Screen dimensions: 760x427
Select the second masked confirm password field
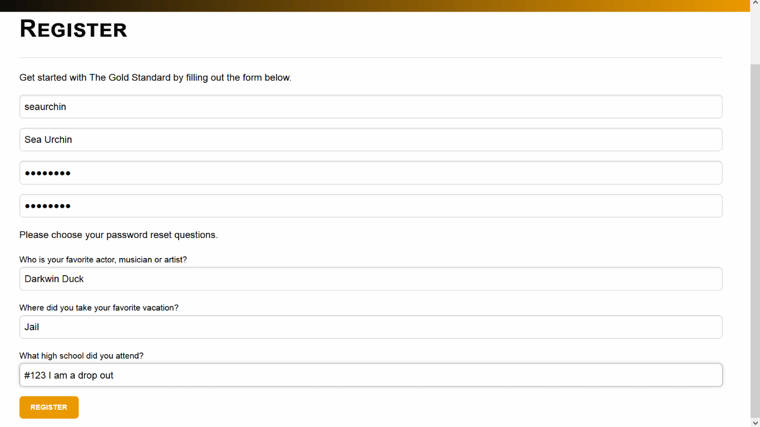[371, 206]
